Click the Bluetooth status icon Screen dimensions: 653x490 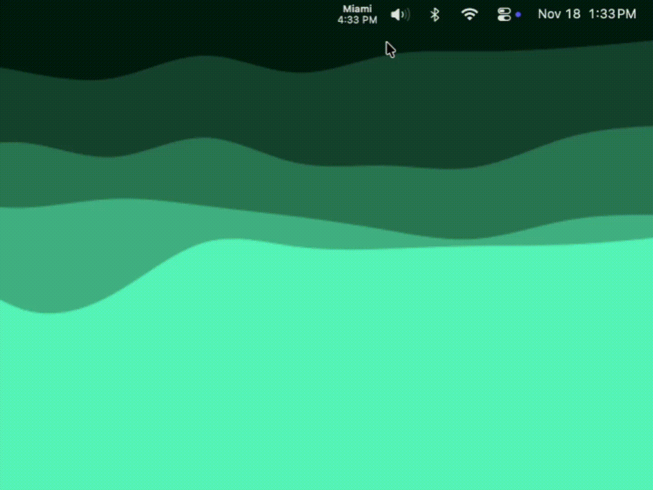point(434,15)
